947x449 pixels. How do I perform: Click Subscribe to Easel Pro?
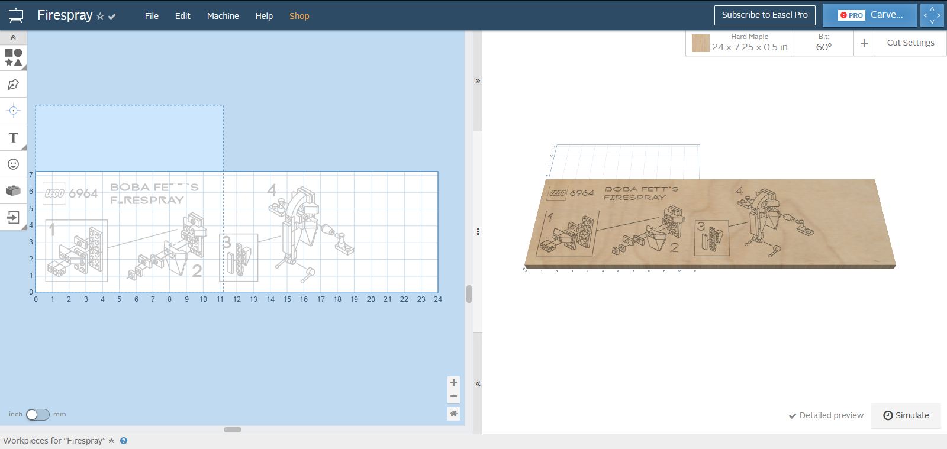point(765,15)
